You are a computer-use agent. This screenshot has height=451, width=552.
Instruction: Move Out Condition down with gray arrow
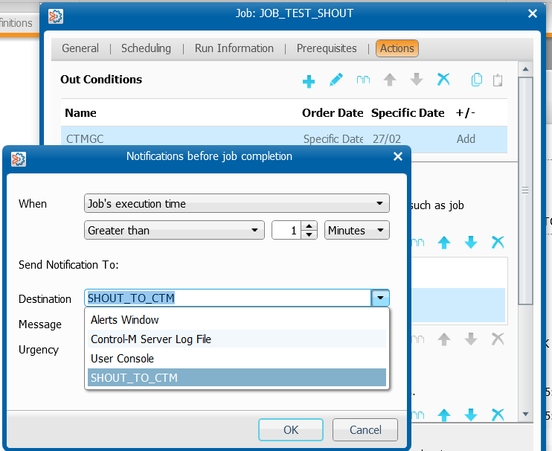pyautogui.click(x=417, y=80)
